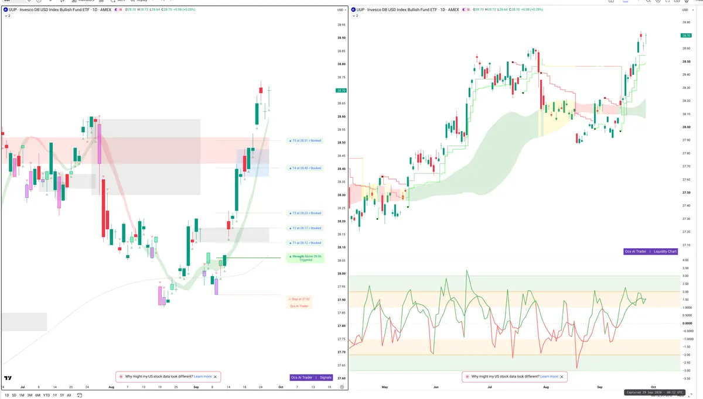Select the 3M time range
This screenshot has height=399, width=703.
click(30, 395)
